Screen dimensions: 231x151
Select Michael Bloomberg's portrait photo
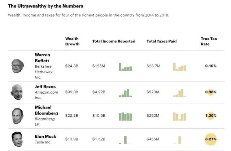(17, 116)
